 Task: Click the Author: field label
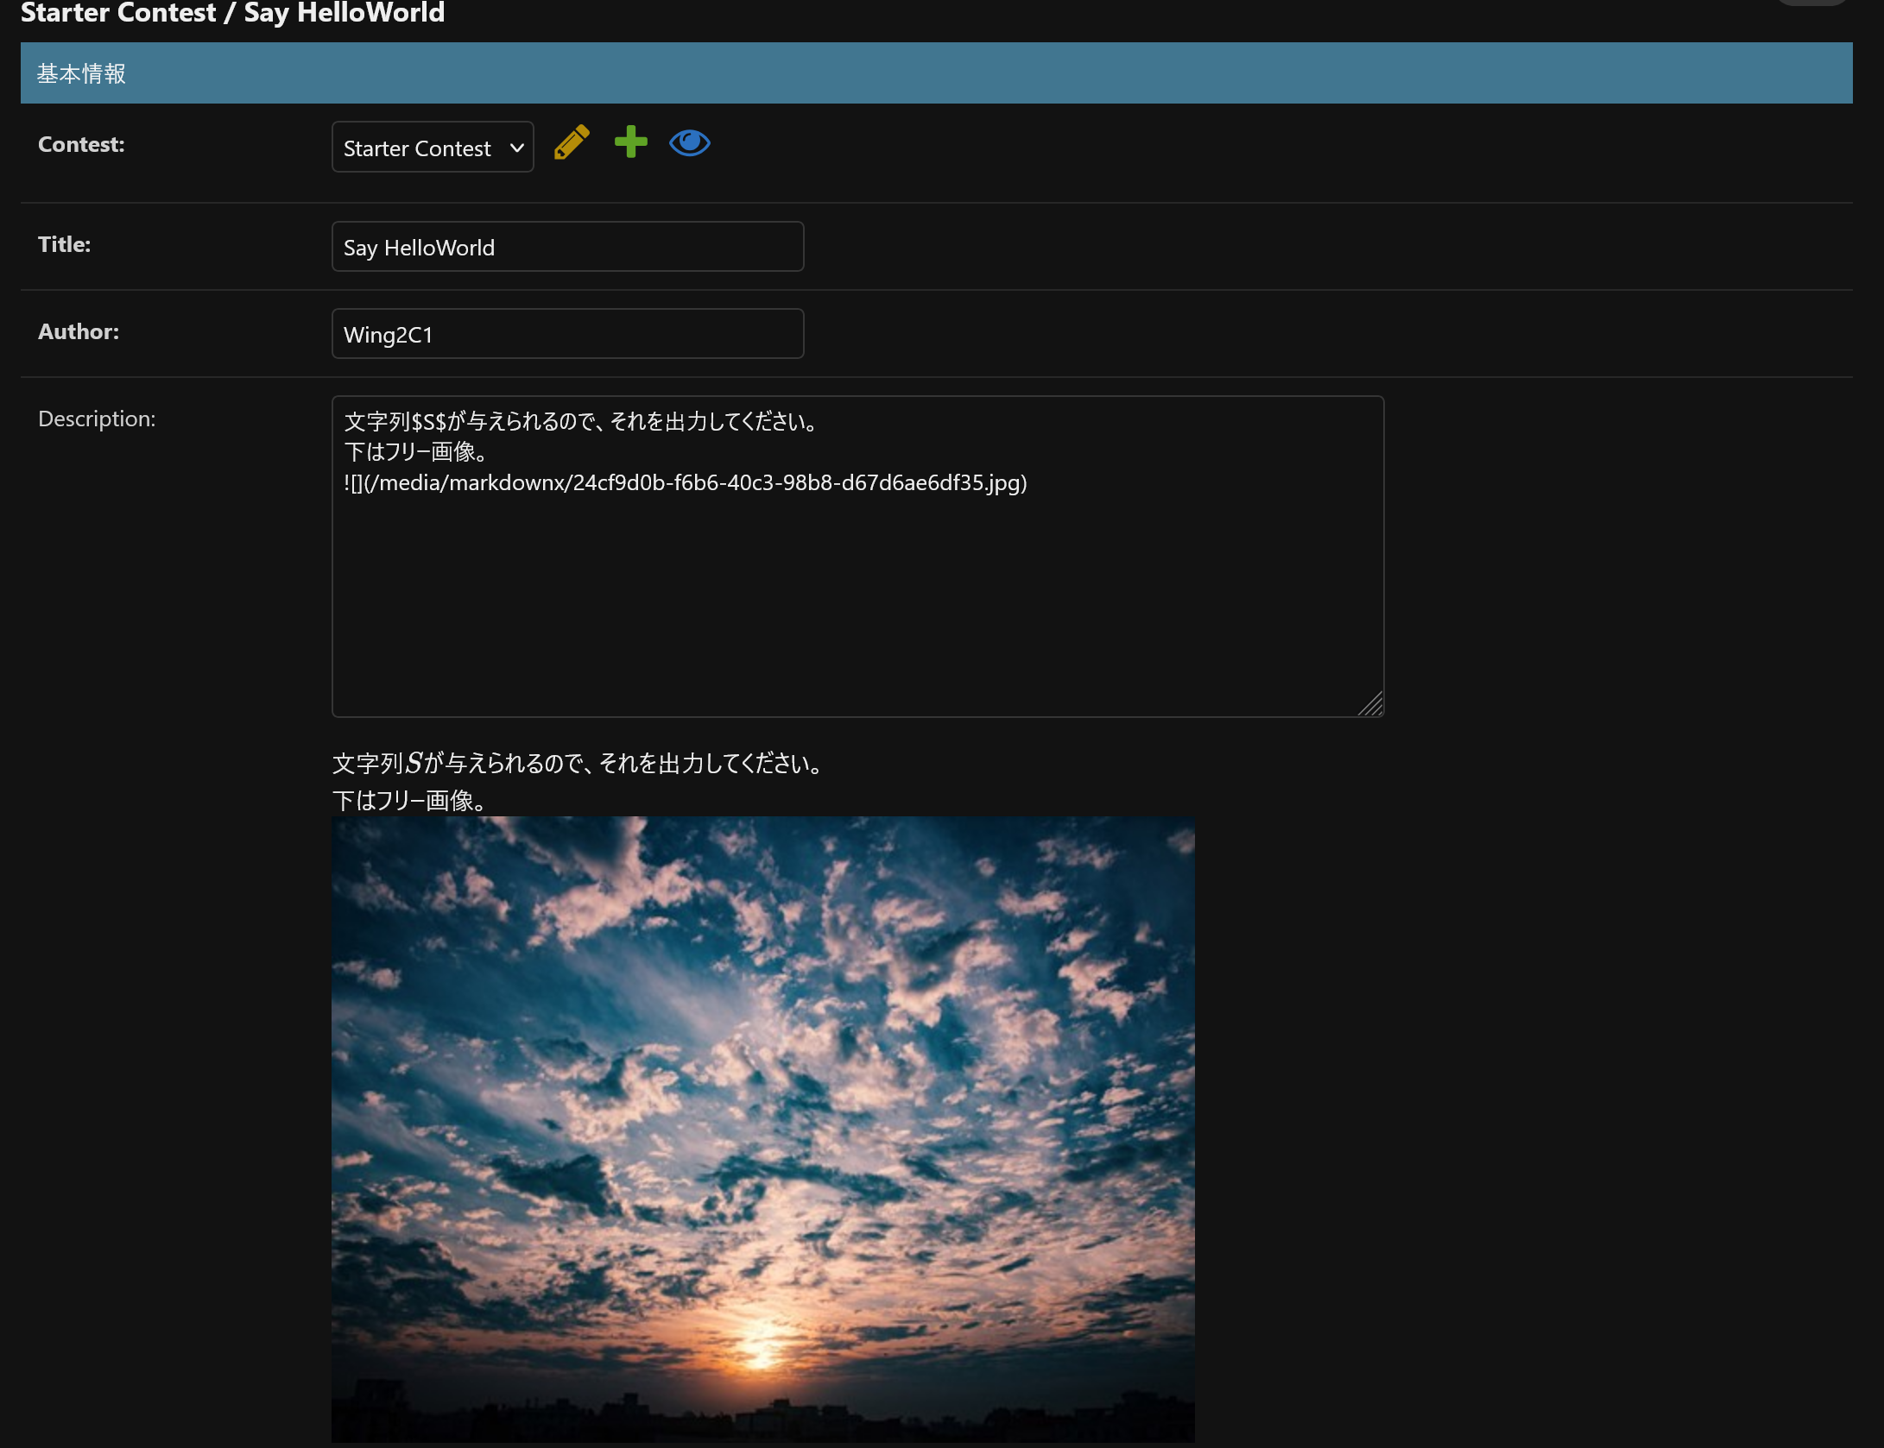pos(79,331)
